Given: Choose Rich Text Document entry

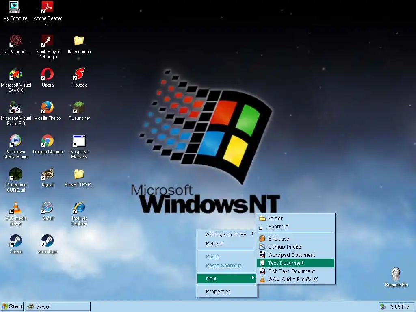Looking at the screenshot, I should tap(296, 271).
